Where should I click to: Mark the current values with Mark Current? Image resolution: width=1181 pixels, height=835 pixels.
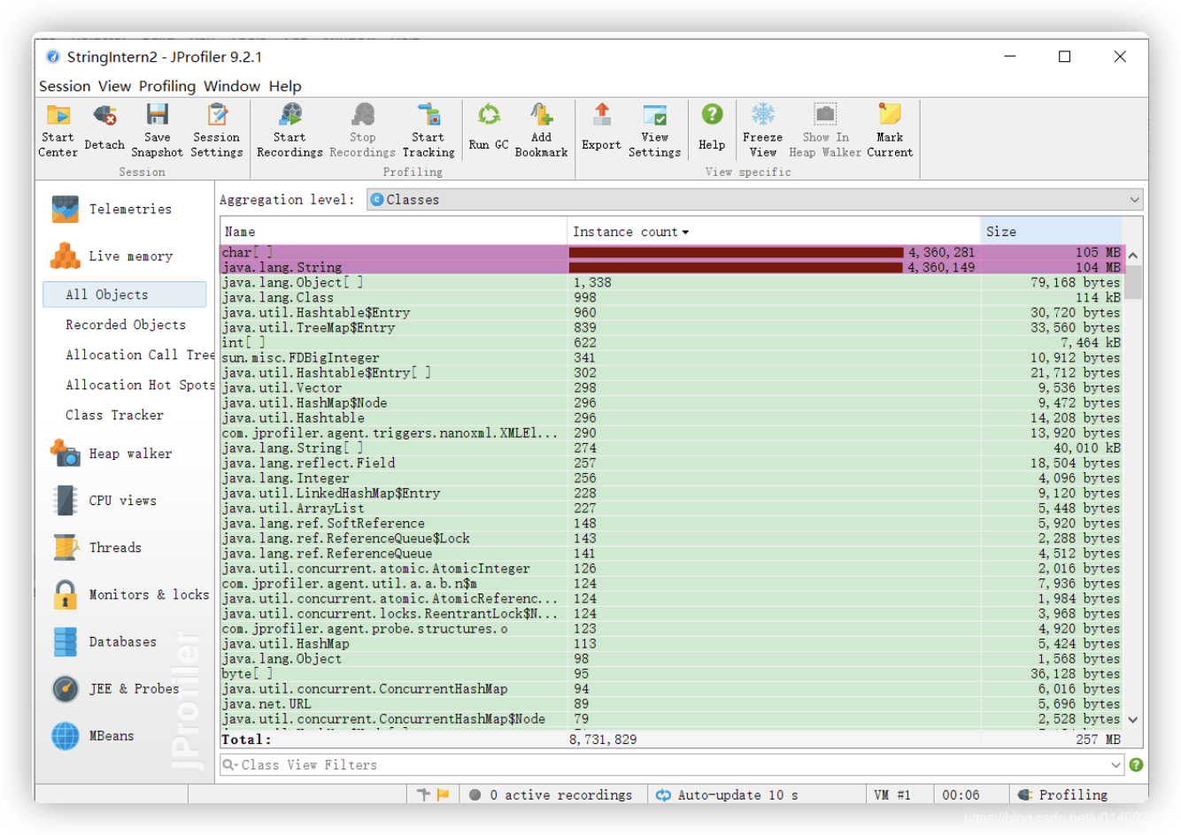pos(890,130)
